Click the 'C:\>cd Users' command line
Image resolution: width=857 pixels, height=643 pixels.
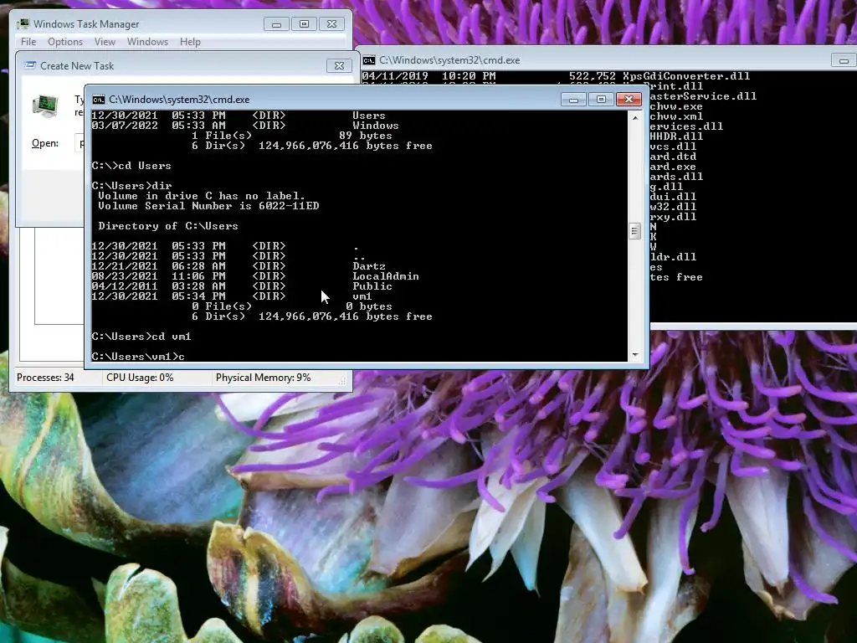[131, 166]
